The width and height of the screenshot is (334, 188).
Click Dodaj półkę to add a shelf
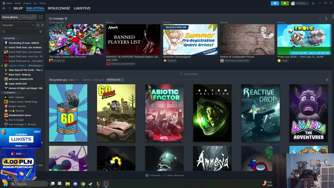[188, 74]
